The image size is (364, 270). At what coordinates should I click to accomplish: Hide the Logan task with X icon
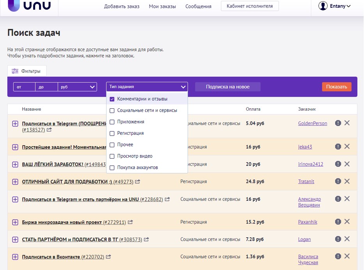point(347,239)
